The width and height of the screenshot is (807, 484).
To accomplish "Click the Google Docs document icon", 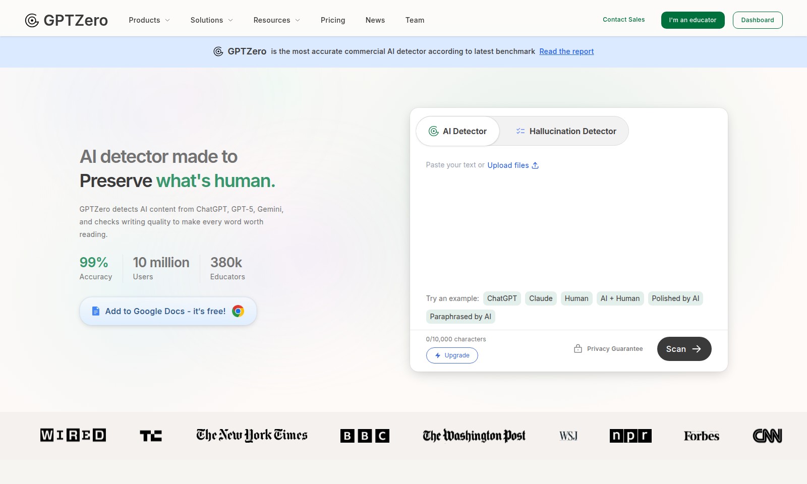I will pos(96,311).
